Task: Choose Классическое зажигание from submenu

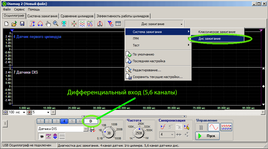Action: 217,32
